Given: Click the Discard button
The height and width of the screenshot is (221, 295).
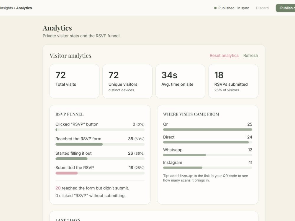Looking at the screenshot, I should (x=262, y=8).
